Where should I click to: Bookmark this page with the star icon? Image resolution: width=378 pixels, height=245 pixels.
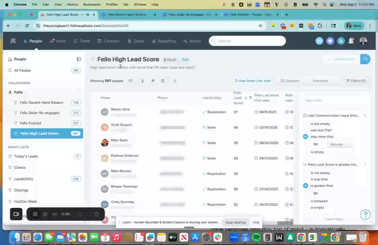[260, 26]
